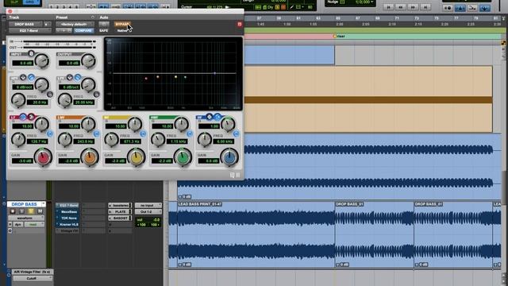Select the LF band peak filter icon
Viewport: 508px width, 286px height.
23,117
